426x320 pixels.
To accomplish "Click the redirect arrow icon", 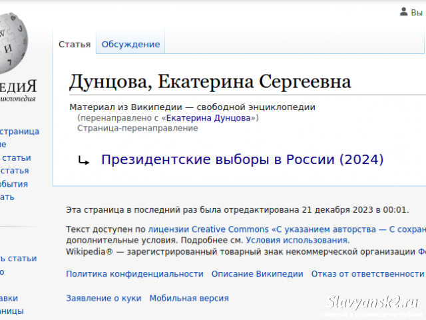I will coord(84,161).
